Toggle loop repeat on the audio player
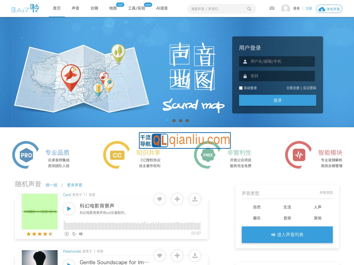354x265 pixels. [74, 234]
